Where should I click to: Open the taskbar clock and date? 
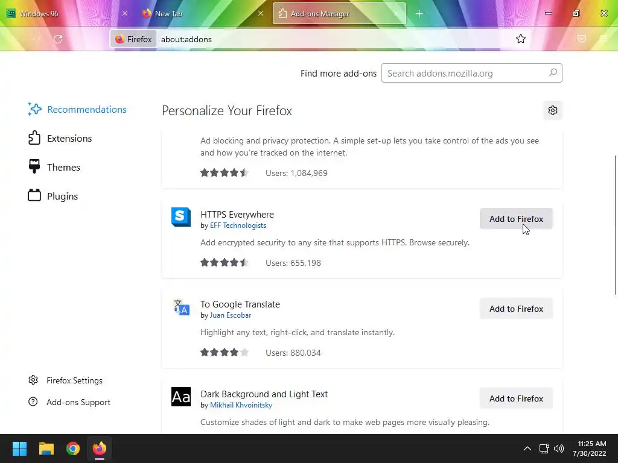coord(590,449)
